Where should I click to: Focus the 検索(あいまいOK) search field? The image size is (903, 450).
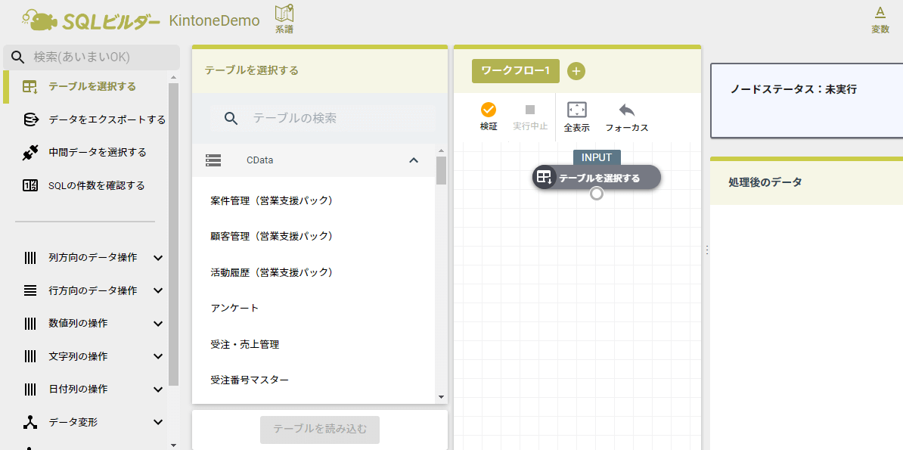(x=92, y=57)
